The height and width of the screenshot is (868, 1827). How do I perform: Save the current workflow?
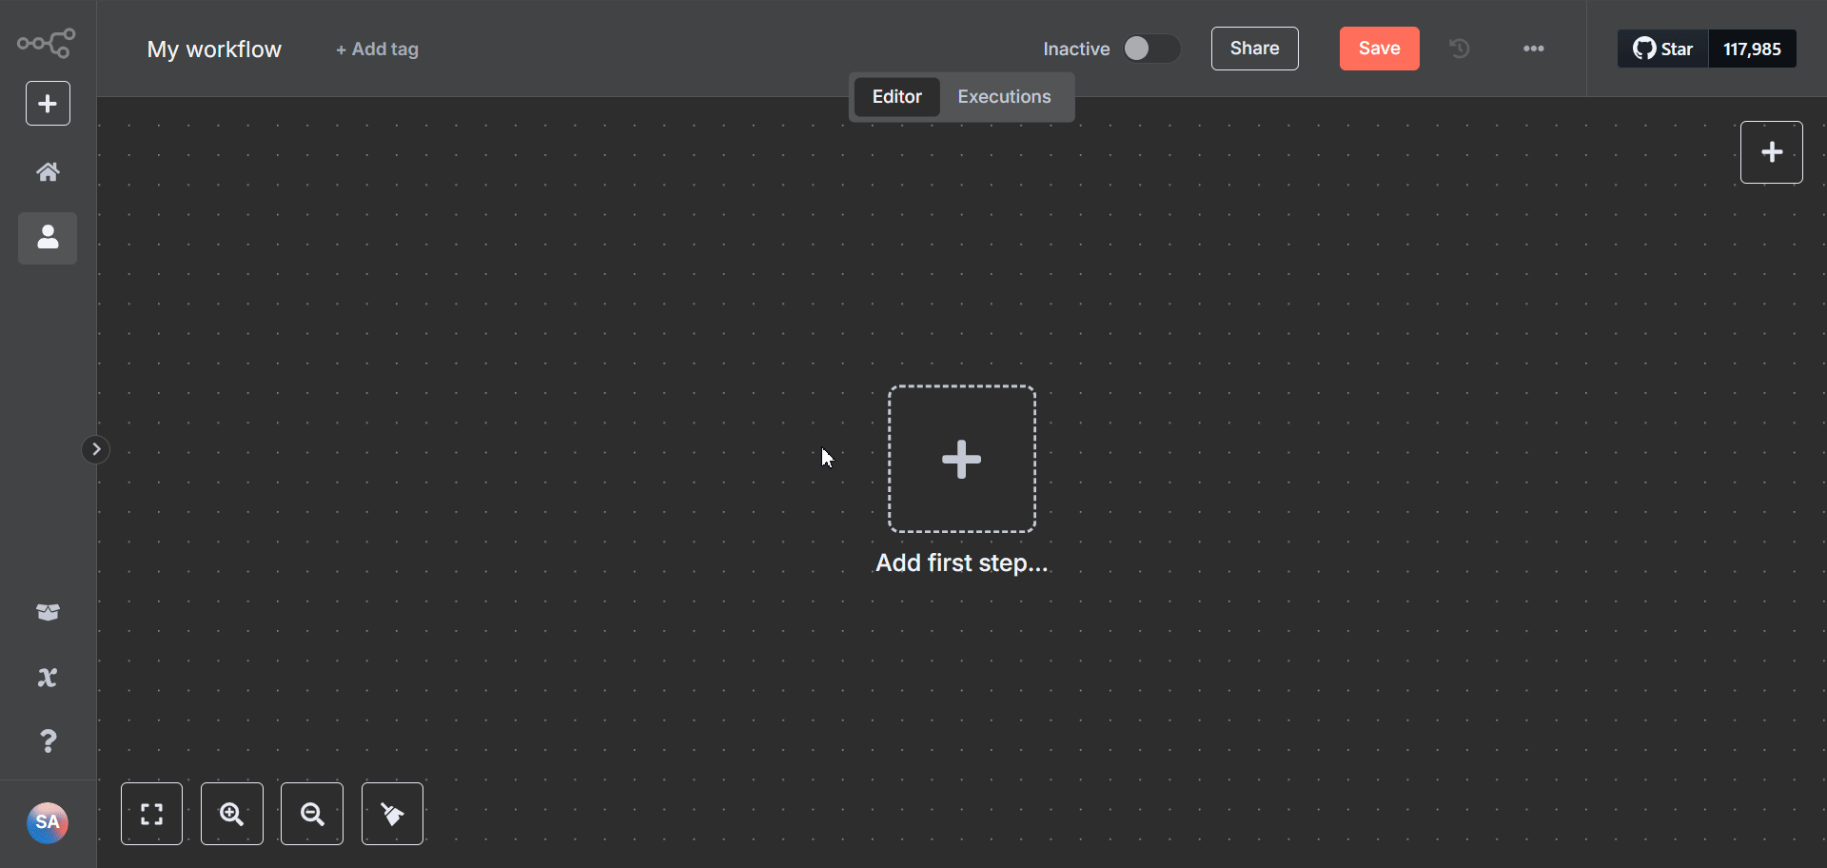[x=1379, y=49]
